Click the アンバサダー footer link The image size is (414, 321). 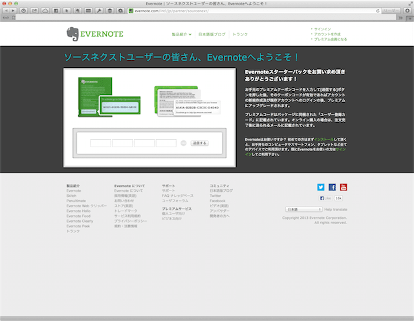[220, 211]
